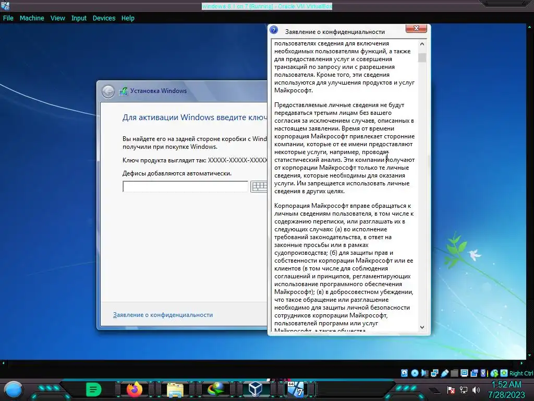Click the network tray icon
This screenshot has width=534, height=401.
click(464, 390)
